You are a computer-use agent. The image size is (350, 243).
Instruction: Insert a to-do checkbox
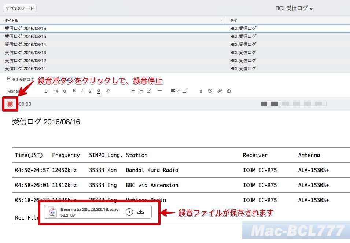click(x=148, y=91)
